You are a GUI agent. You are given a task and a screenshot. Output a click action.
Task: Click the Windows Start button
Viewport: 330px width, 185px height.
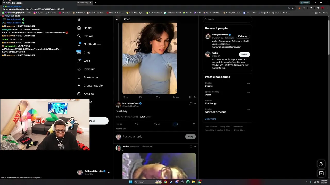(130, 182)
